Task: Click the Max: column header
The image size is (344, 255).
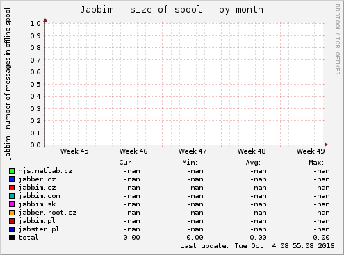Action: [316, 163]
